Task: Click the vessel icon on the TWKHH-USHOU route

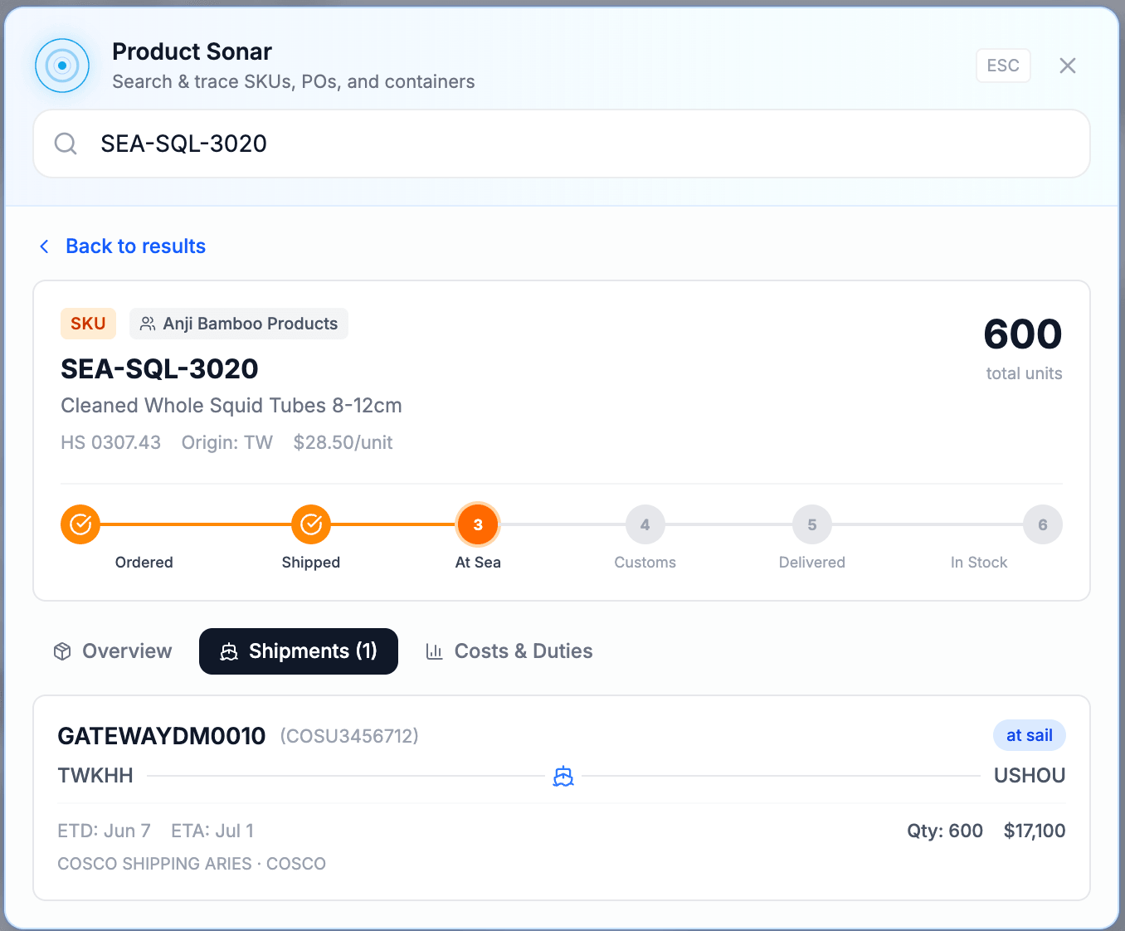Action: click(x=562, y=776)
